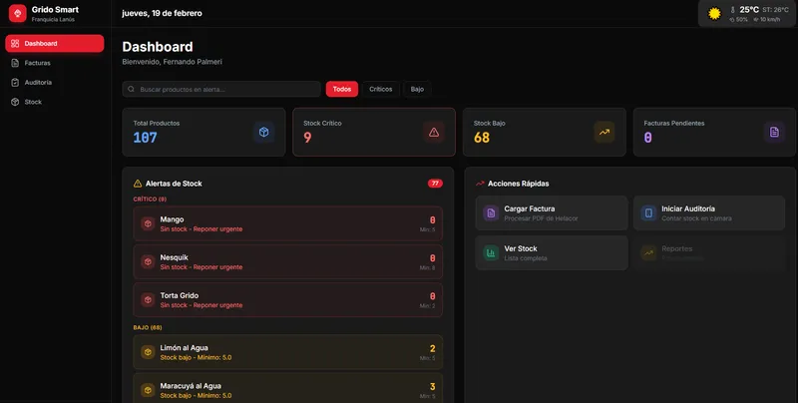The height and width of the screenshot is (403, 798).
Task: Open the Mango stock alert
Action: click(287, 223)
